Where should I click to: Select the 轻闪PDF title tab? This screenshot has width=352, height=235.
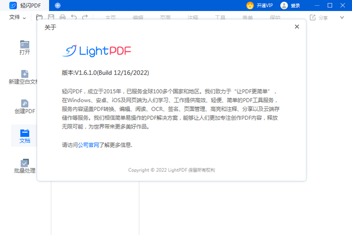click(x=25, y=5)
